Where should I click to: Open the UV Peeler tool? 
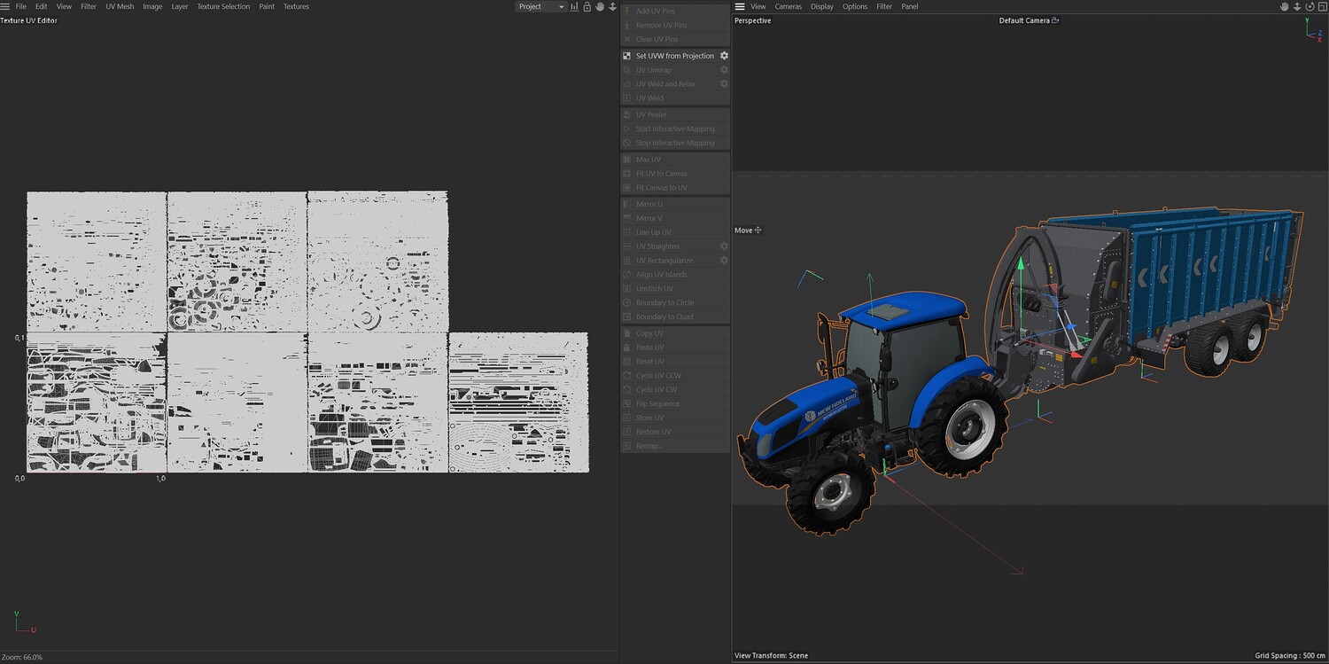pyautogui.click(x=675, y=114)
